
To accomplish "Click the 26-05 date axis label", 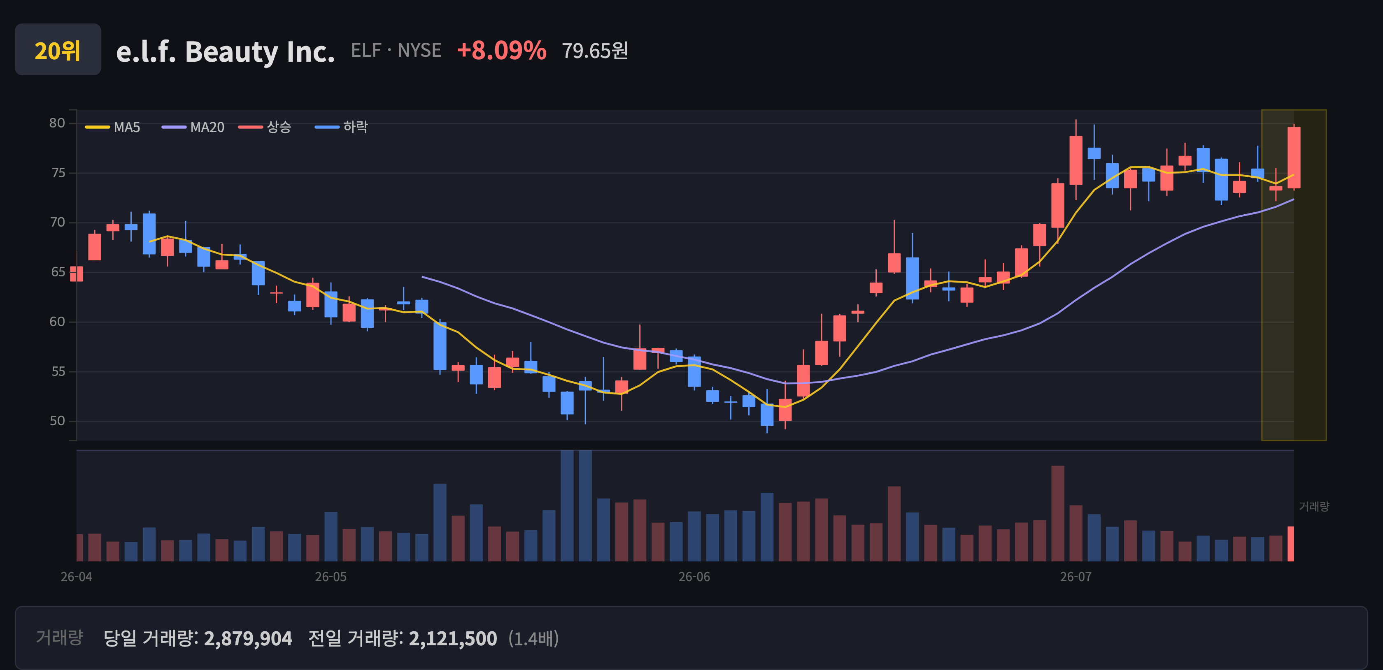I will (331, 577).
